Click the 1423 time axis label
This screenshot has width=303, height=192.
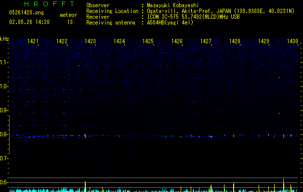coord(91,41)
